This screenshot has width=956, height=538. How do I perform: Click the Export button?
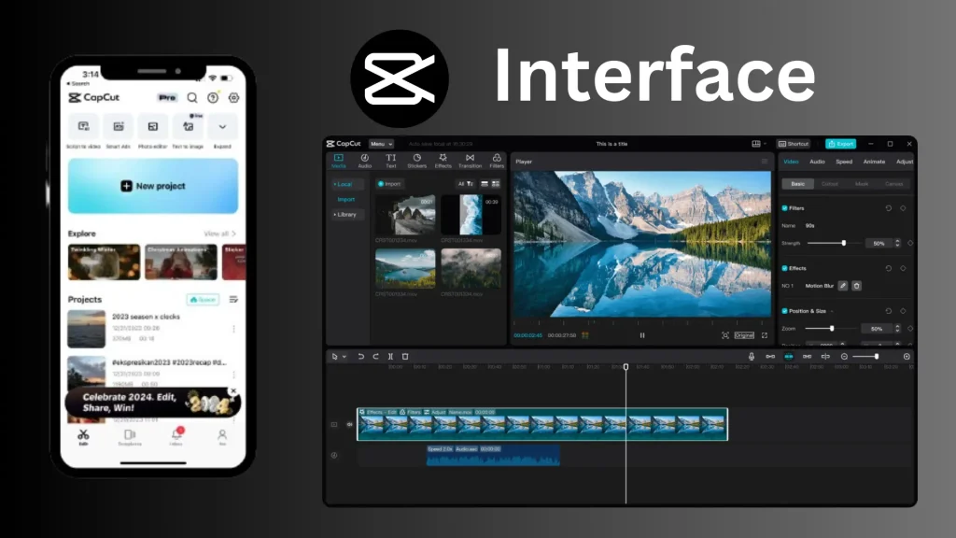click(841, 144)
